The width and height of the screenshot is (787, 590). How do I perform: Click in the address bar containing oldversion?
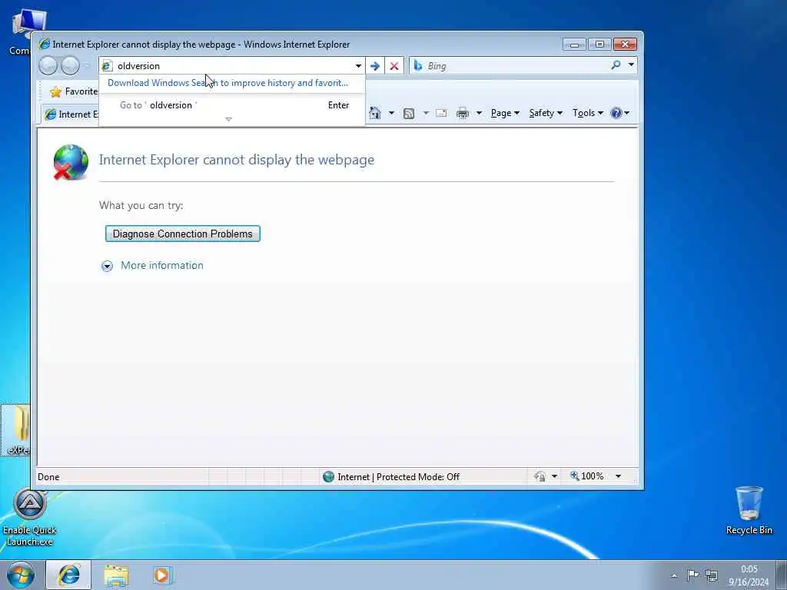click(x=233, y=66)
